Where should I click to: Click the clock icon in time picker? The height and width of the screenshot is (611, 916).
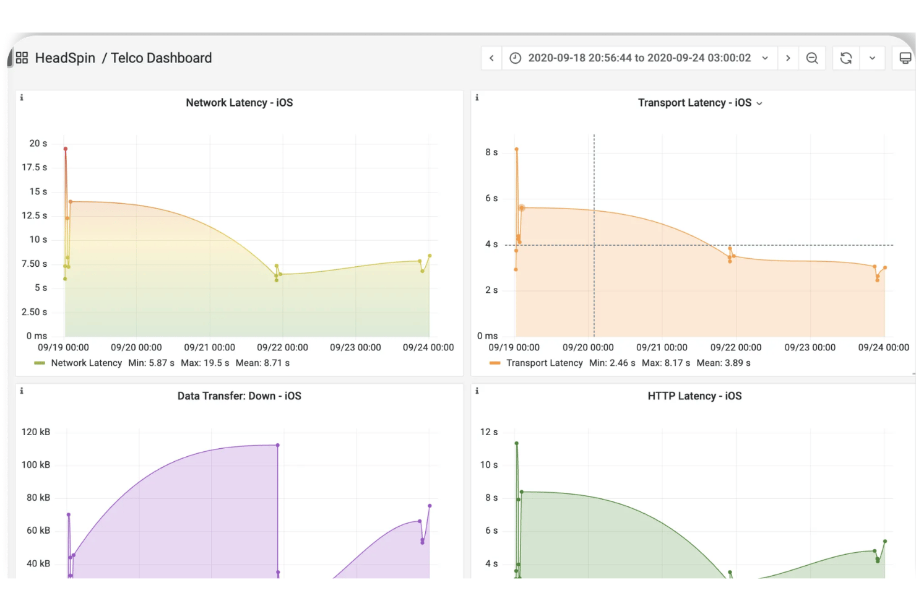[x=515, y=58]
